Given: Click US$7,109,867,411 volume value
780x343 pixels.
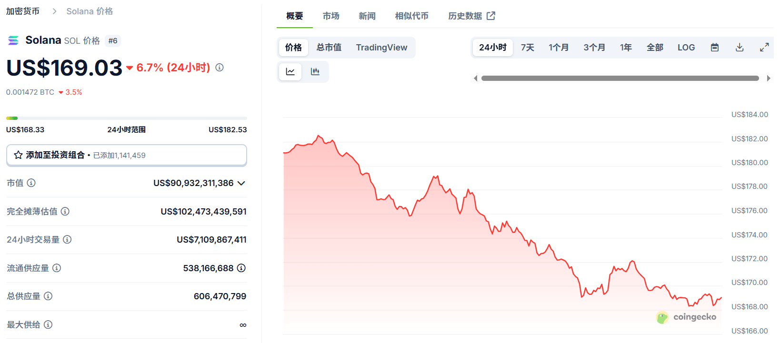Looking at the screenshot, I should [x=211, y=240].
